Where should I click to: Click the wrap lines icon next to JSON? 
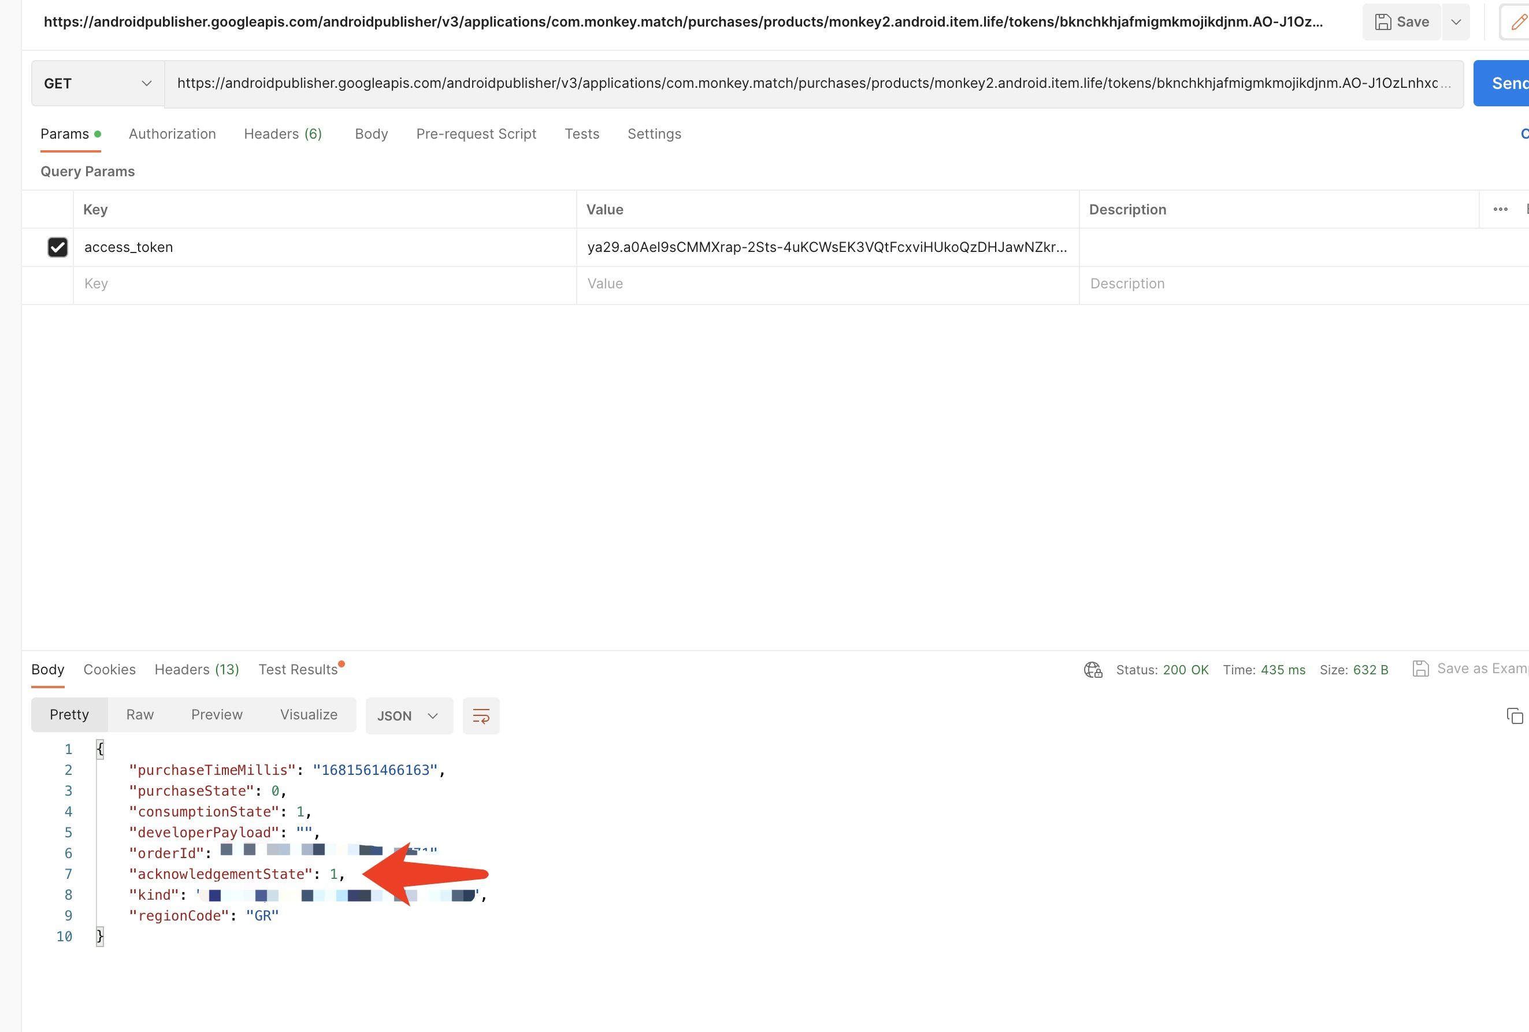pyautogui.click(x=481, y=715)
